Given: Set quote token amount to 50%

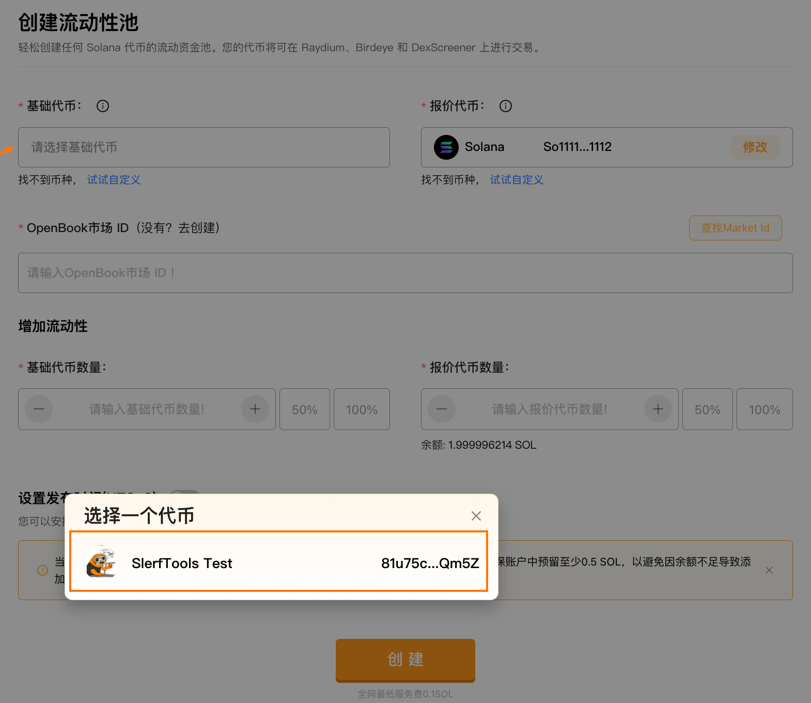Looking at the screenshot, I should [708, 409].
